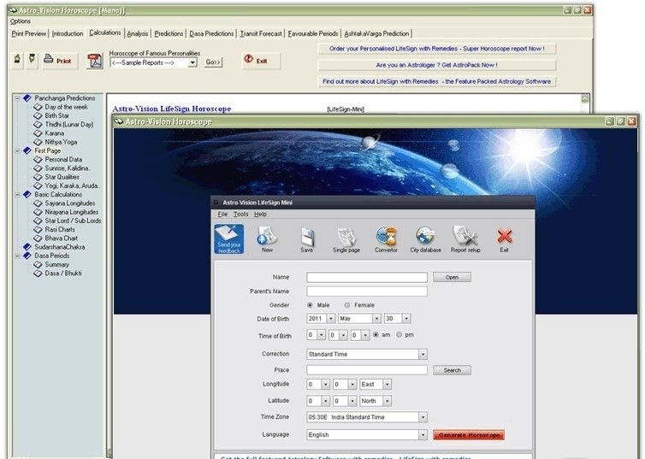645x459 pixels.
Task: Open the Help menu in LifeSign Mini
Action: (260, 214)
